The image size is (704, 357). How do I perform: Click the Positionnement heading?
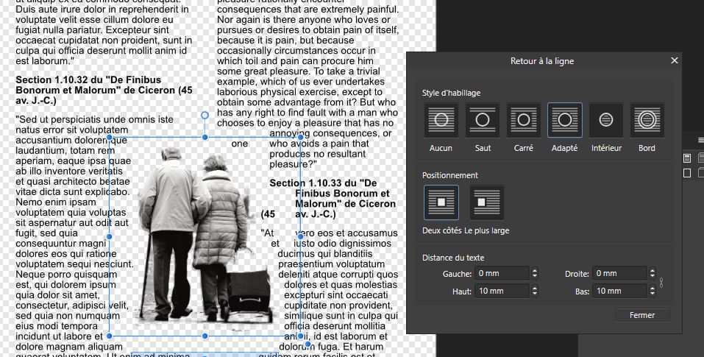coord(450,175)
